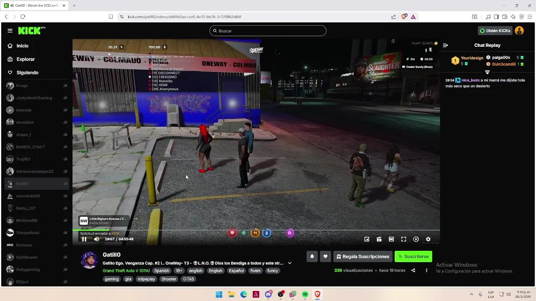The image size is (536, 301).
Task: Click nico_kuin username in chat
Action: [470, 80]
